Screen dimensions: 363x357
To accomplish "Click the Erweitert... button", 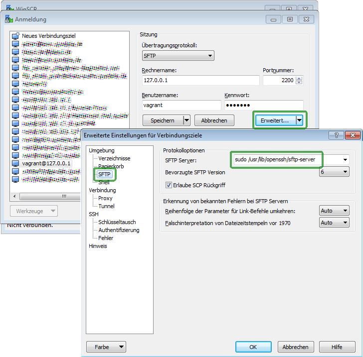I will tap(275, 120).
